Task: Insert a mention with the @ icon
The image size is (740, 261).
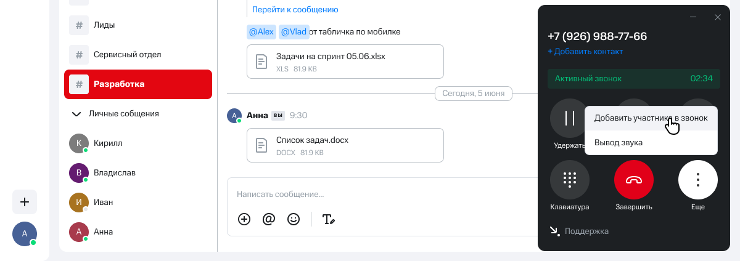Action: 268,219
